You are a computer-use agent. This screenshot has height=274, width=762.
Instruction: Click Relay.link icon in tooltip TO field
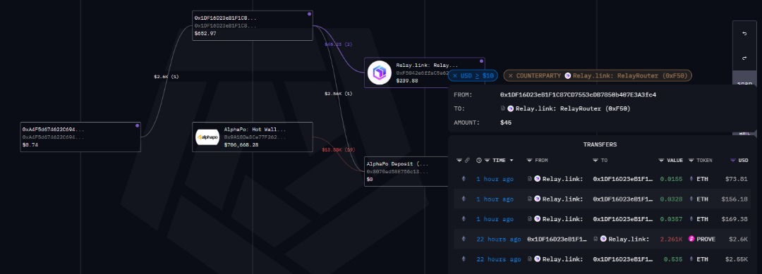tap(511, 108)
